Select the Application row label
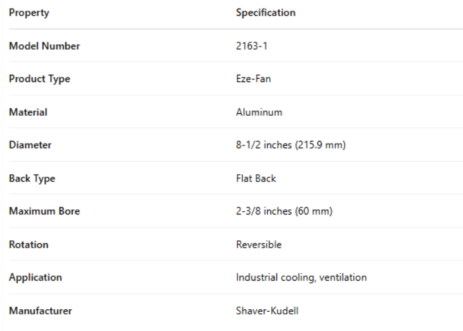The height and width of the screenshot is (331, 463). click(35, 277)
